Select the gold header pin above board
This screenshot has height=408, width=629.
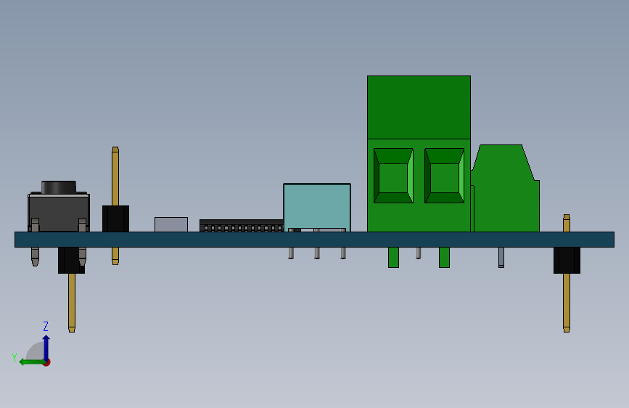[x=115, y=176]
